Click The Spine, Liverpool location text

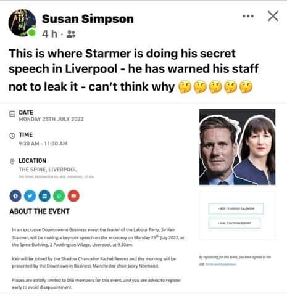click(48, 170)
